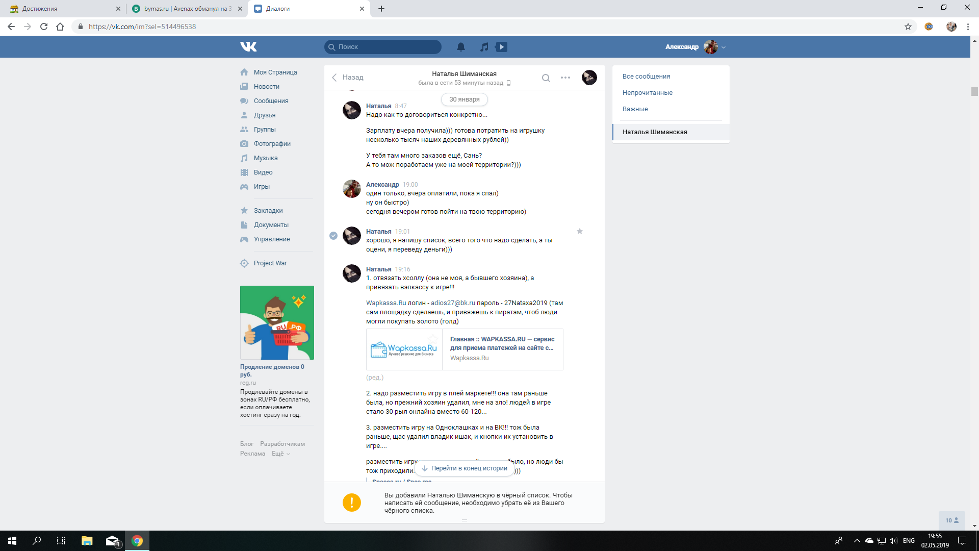
Task: Switch to the Непрочитанные messages filter
Action: click(x=647, y=93)
